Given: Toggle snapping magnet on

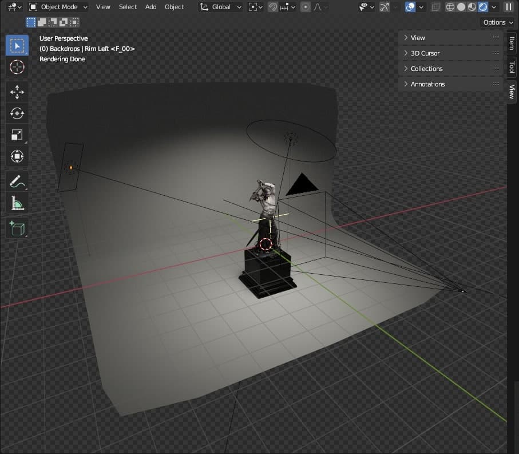Looking at the screenshot, I should pos(274,7).
